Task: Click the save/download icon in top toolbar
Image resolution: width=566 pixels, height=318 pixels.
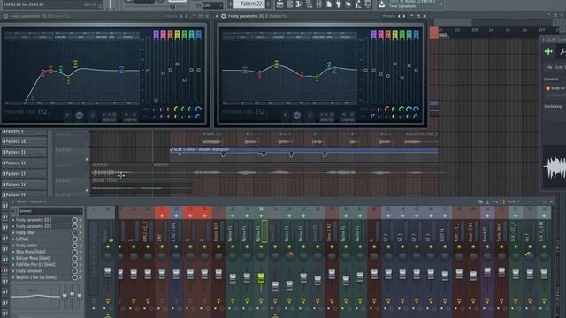Action: [x=381, y=4]
